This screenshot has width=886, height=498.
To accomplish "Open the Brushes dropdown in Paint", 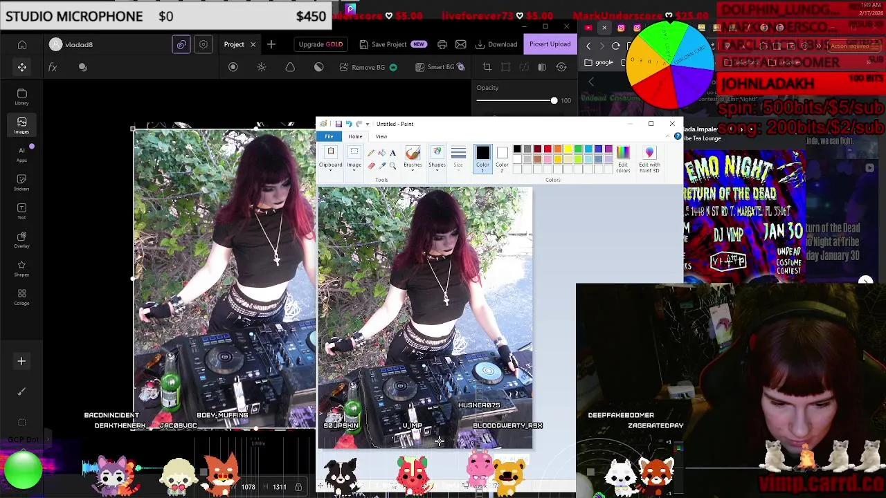I will pos(413,159).
